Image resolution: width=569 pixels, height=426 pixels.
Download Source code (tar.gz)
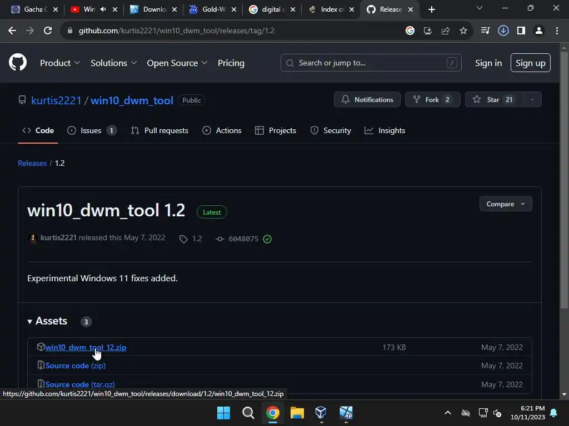coord(80,384)
